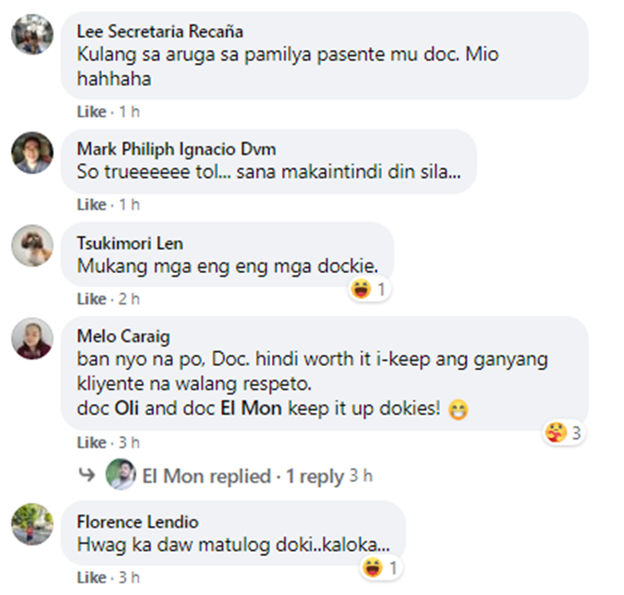This screenshot has height=595, width=624.
Task: Like Tsukimori Len's comment
Action: (x=92, y=299)
